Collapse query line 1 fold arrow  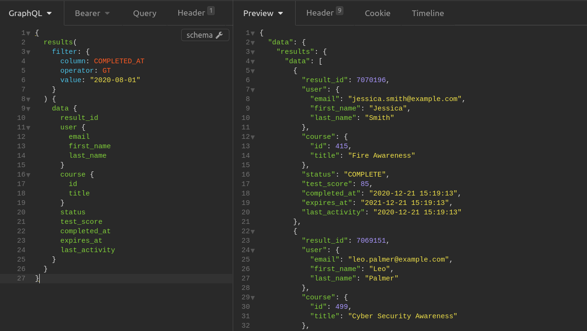coord(28,33)
